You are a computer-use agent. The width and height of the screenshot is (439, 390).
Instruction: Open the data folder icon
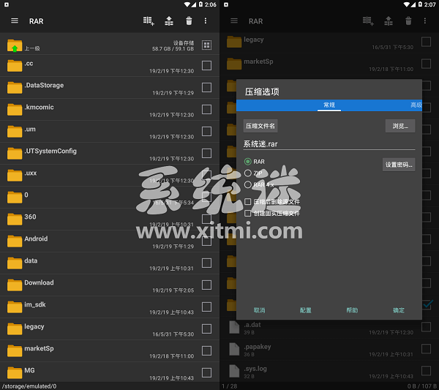click(15, 263)
